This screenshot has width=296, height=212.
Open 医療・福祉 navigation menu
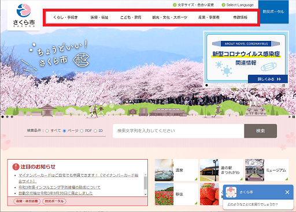pyautogui.click(x=99, y=17)
